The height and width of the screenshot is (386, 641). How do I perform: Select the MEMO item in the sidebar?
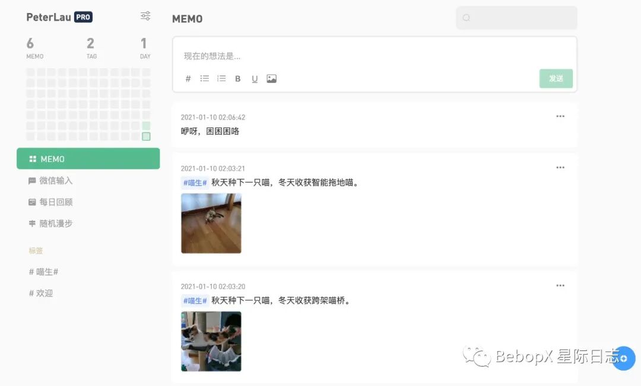click(x=88, y=158)
